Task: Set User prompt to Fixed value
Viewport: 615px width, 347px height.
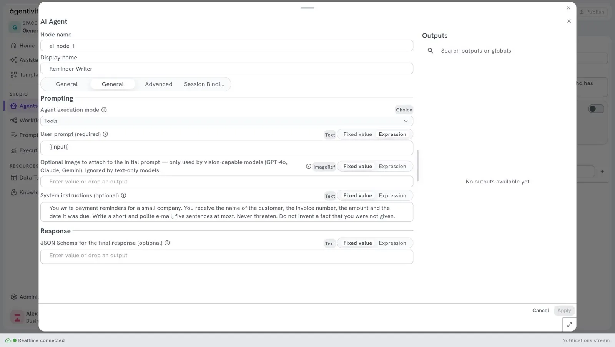Action: click(357, 134)
